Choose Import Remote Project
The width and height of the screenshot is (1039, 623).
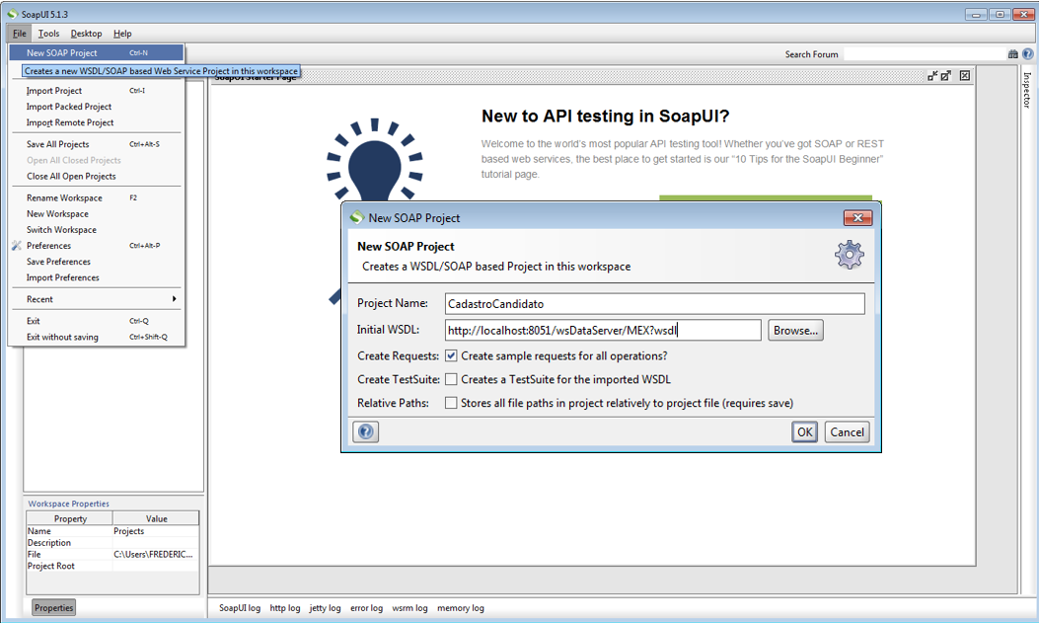(97, 122)
